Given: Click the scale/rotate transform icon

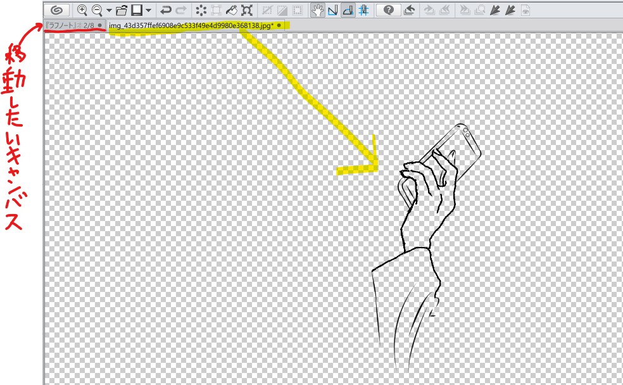Looking at the screenshot, I should 247,10.
